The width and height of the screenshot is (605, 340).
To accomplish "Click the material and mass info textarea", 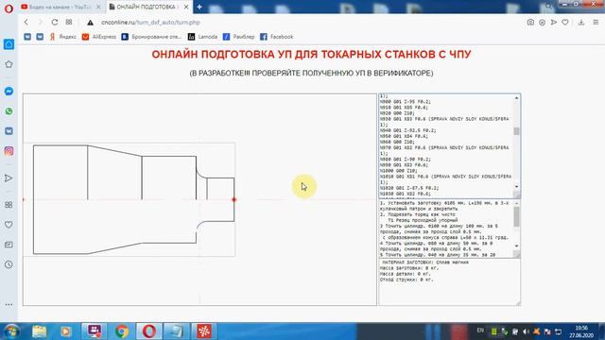I will click(x=450, y=282).
